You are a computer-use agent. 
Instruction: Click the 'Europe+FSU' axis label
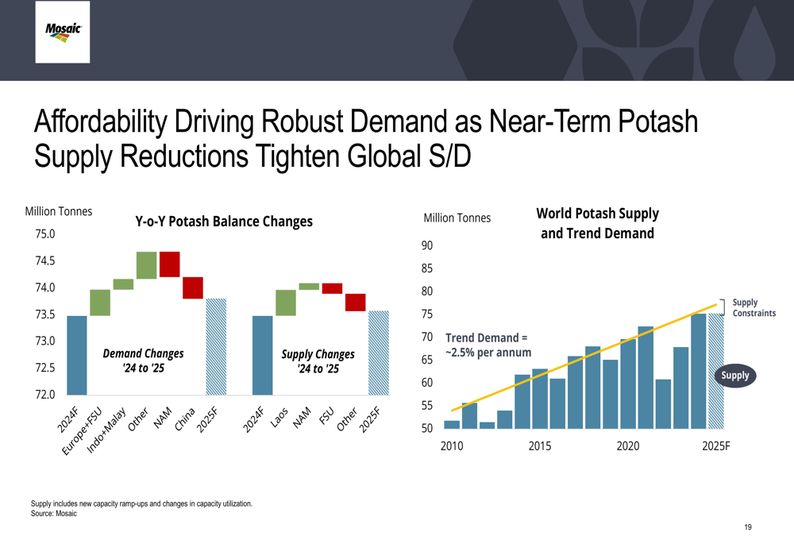(x=82, y=431)
